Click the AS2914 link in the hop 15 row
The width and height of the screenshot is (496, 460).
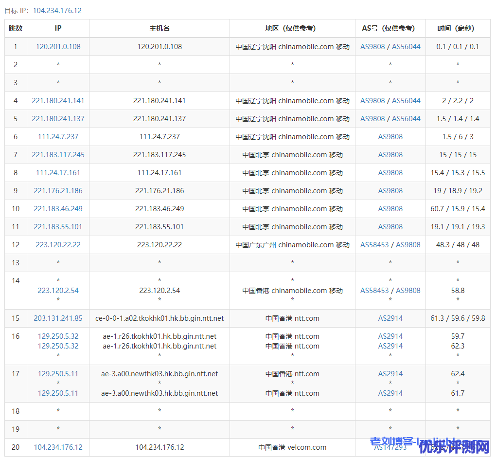(x=390, y=318)
